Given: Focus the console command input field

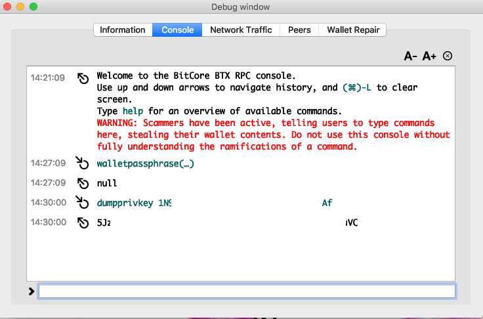Looking at the screenshot, I should pyautogui.click(x=247, y=291).
